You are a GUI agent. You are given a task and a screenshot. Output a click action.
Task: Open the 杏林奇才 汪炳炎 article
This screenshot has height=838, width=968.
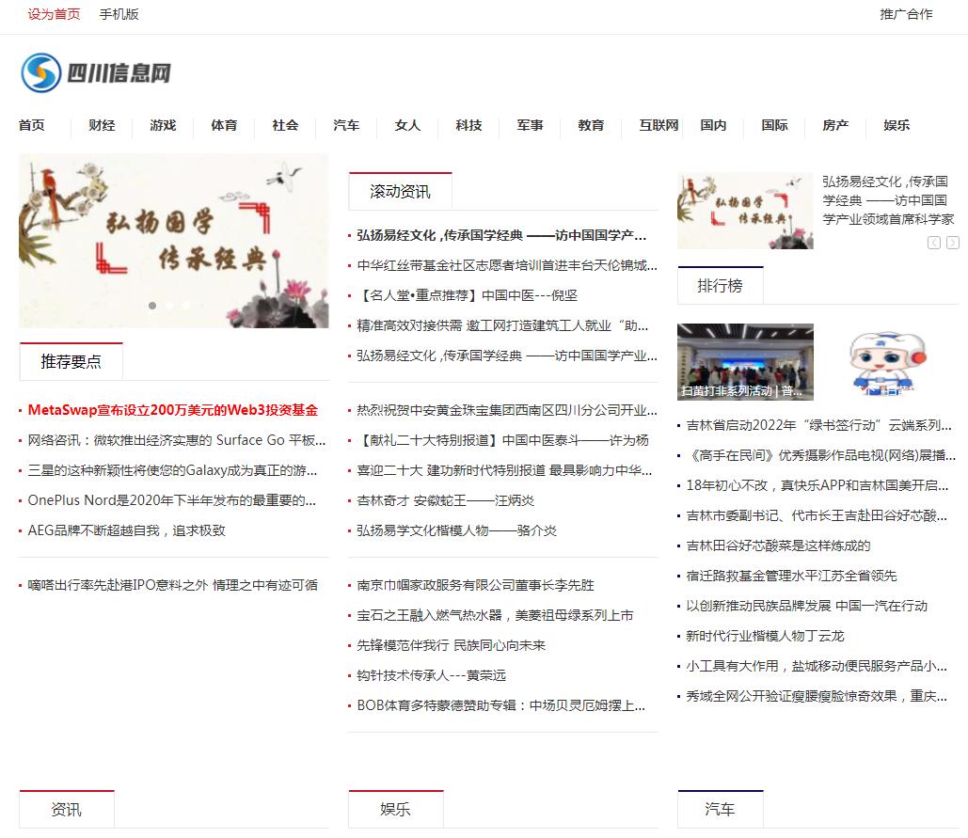[446, 500]
